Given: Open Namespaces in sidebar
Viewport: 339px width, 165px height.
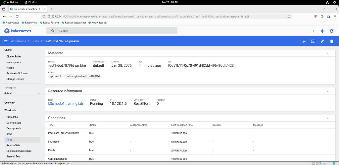Looking at the screenshot, I should pos(14,62).
